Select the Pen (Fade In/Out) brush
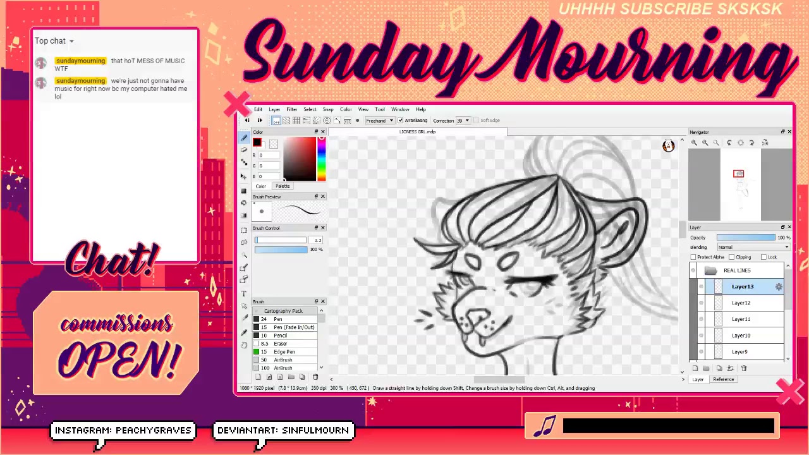The height and width of the screenshot is (455, 809). 284,327
